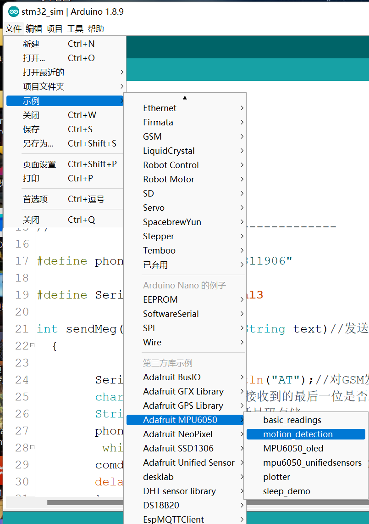This screenshot has height=524, width=369.
Task: Choose 关闭 Ctrl+Q to quit
Action: click(65, 220)
